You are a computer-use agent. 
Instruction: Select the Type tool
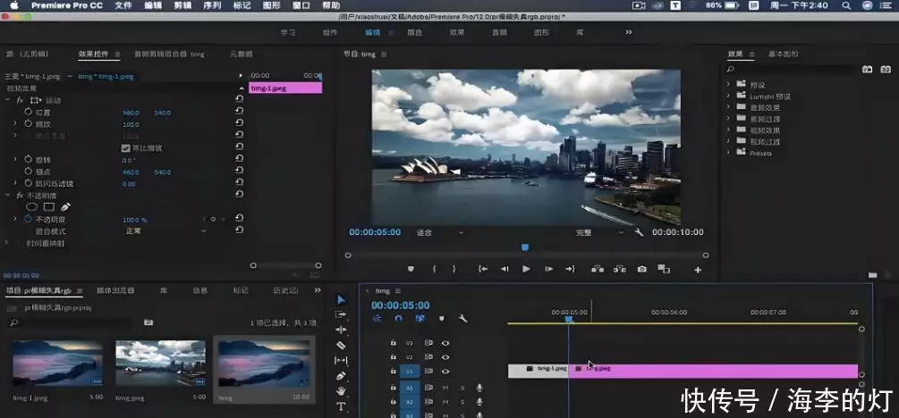[341, 406]
